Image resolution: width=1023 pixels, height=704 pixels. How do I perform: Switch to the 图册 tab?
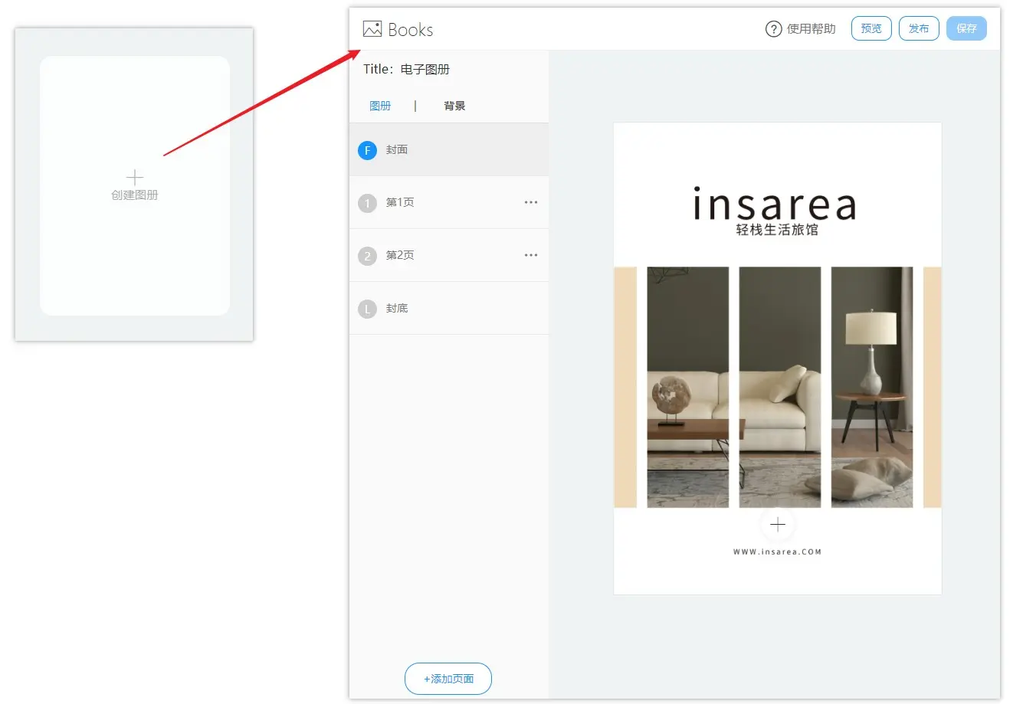pos(380,106)
